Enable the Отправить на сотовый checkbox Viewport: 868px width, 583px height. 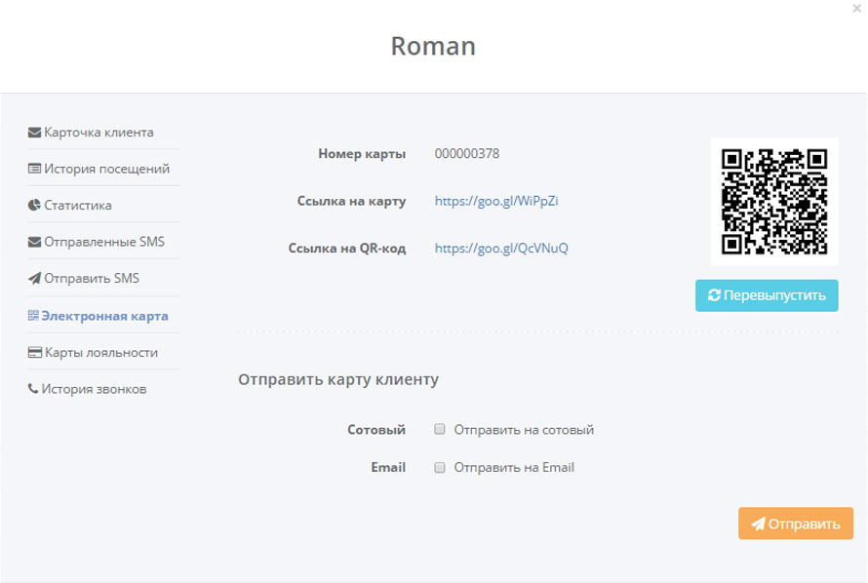tap(440, 429)
